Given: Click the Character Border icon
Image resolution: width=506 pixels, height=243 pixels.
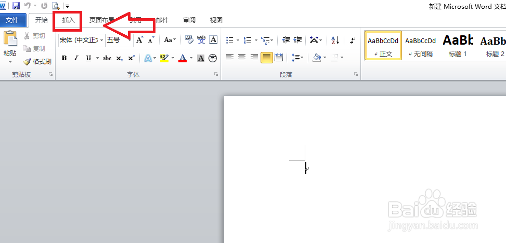Looking at the screenshot, I should [x=213, y=39].
